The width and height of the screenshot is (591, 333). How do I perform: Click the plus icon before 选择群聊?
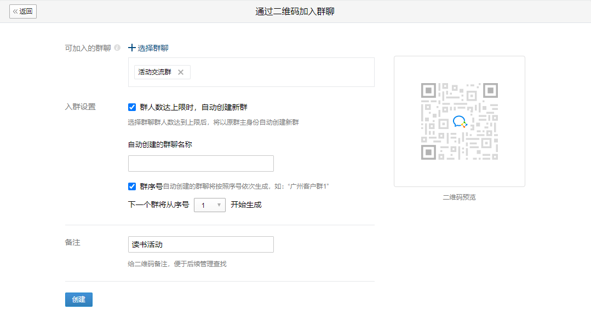tap(132, 48)
